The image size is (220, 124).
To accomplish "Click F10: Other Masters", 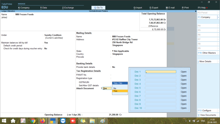I will click(x=207, y=53).
